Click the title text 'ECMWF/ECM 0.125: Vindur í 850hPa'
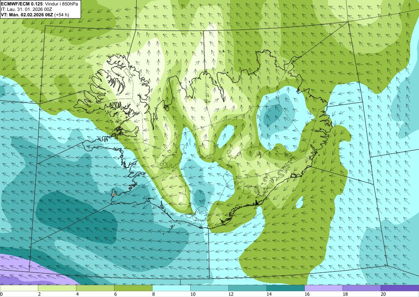The image size is (419, 297). click(x=39, y=4)
